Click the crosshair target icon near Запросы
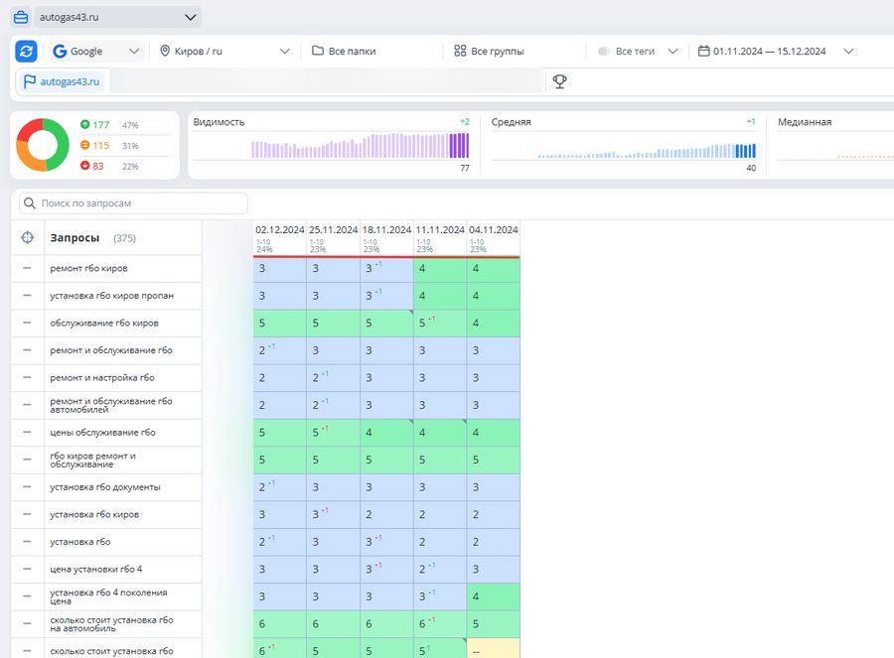This screenshot has height=658, width=894. [27, 238]
